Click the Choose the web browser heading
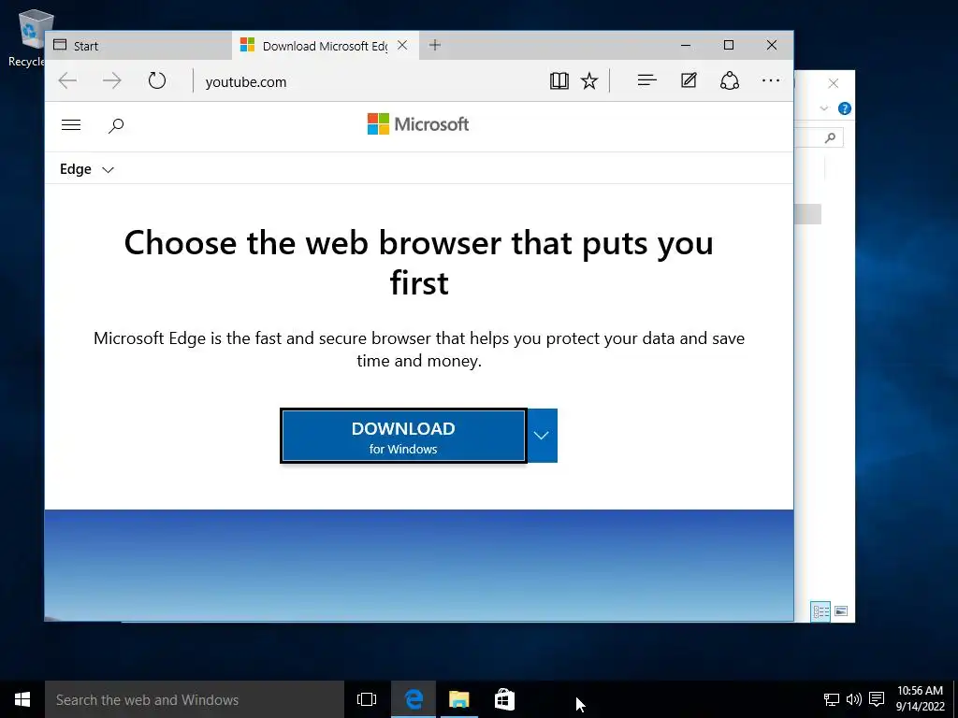The image size is (958, 718). pos(418,263)
